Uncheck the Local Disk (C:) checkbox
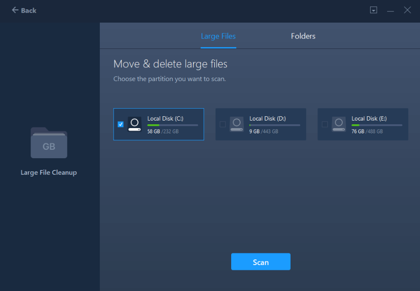Viewport: 420px width, 291px height. pos(121,124)
